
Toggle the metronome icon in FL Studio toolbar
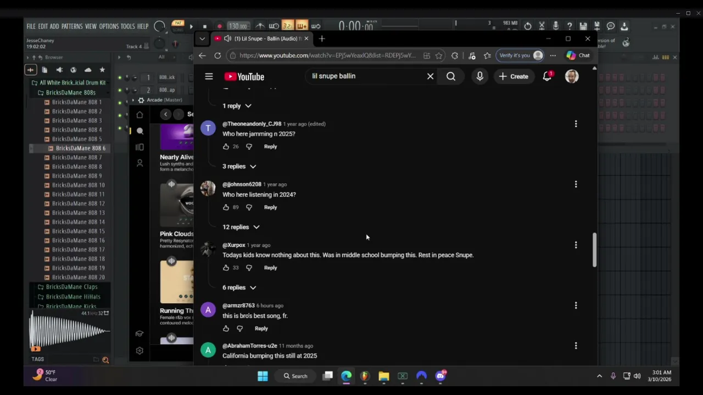260,26
